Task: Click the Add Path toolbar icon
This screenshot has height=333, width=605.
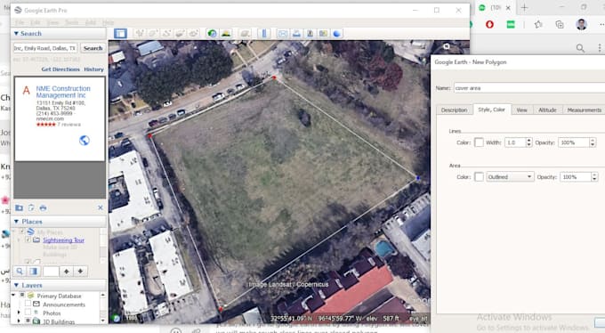Action: [x=166, y=34]
